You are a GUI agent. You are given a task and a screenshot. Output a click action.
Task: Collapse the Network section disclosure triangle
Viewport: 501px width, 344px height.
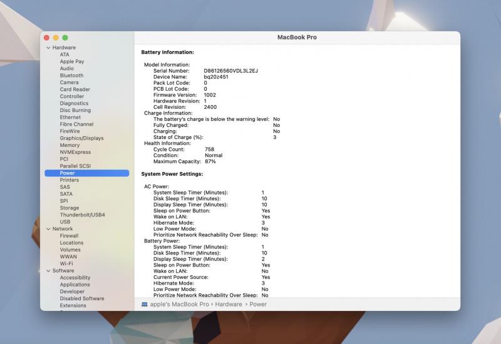(x=48, y=229)
